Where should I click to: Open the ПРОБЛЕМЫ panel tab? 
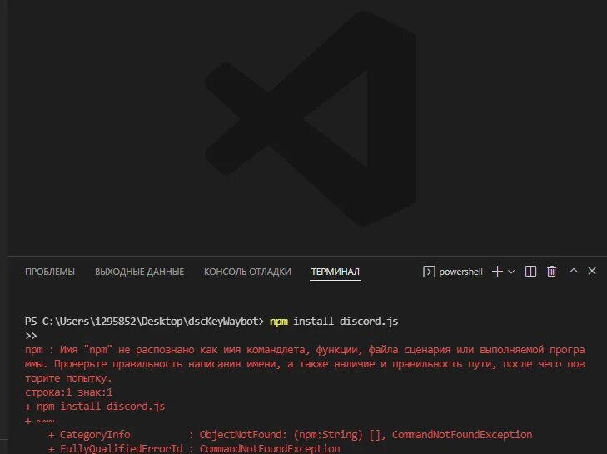coord(50,272)
